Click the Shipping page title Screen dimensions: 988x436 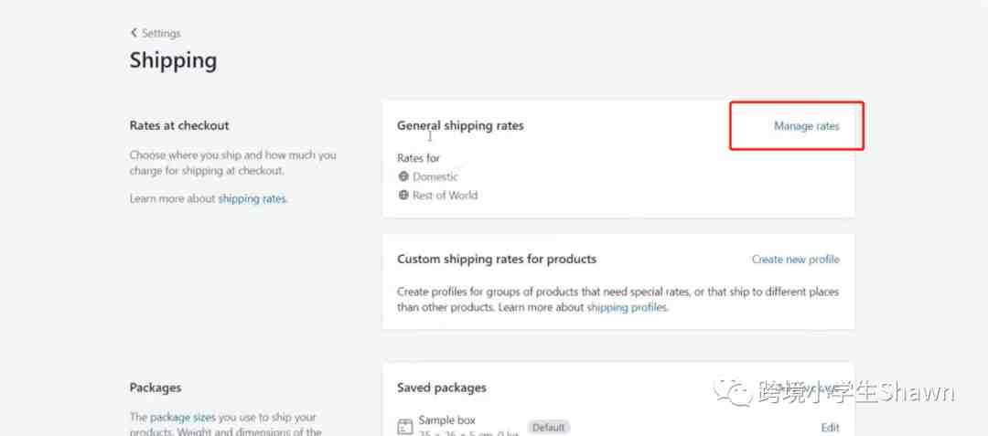coord(173,61)
